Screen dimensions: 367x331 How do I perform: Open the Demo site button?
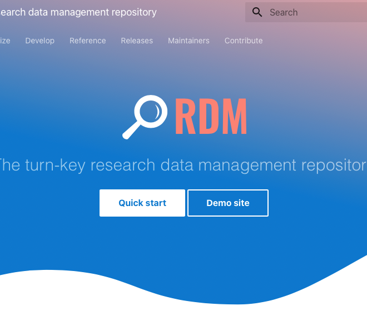(x=228, y=203)
